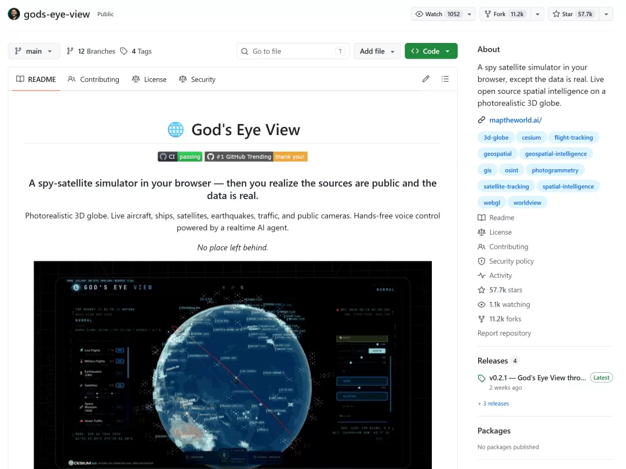Open the 11.2k forks list
The width and height of the screenshot is (626, 469).
pos(500,318)
